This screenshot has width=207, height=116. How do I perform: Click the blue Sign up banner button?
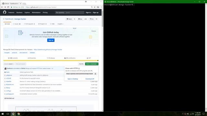click(x=51, y=40)
